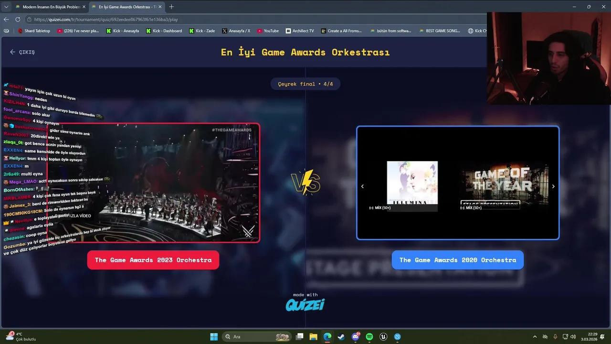
Task: Open the Kick - Anasayfa bookmark
Action: pos(123,31)
